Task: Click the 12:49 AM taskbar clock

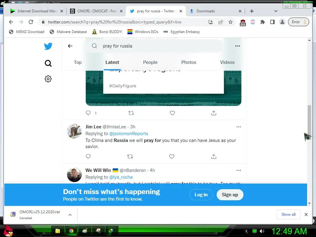Action: [289, 231]
